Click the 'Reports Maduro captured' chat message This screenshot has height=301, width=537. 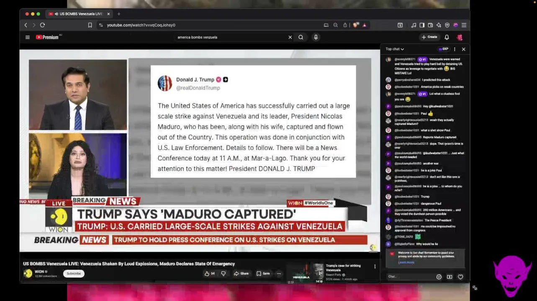point(421,137)
